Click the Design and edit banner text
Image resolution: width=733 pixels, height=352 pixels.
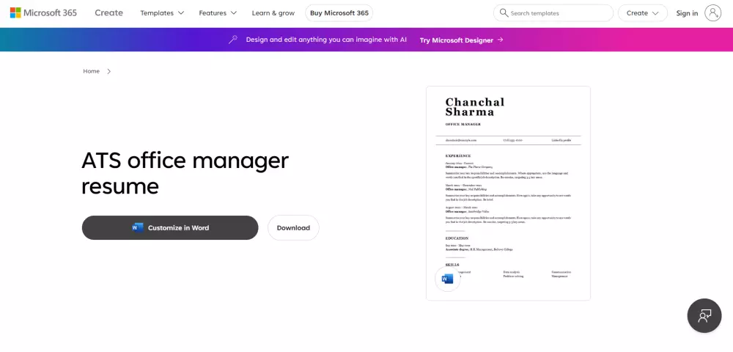326,40
